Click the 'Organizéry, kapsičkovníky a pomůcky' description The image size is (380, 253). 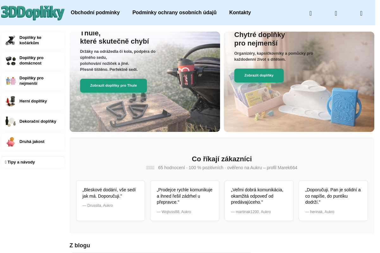274,56
